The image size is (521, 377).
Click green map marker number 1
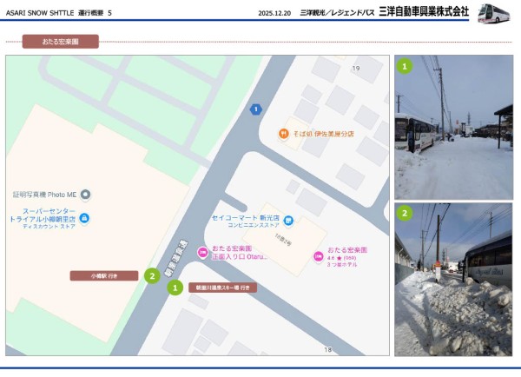pos(175,287)
